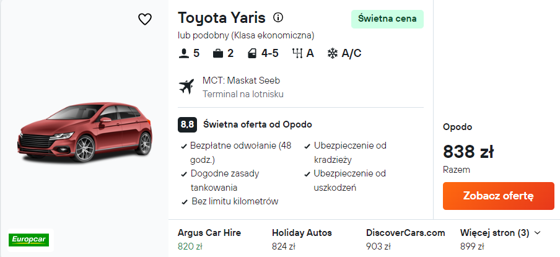
Task: Click the Świetna cena badge
Action: [388, 19]
